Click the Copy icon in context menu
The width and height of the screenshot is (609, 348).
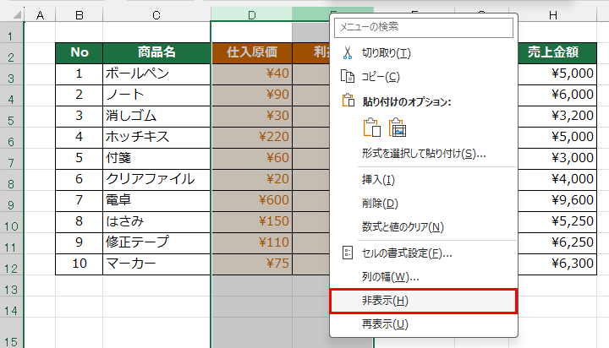[x=348, y=76]
